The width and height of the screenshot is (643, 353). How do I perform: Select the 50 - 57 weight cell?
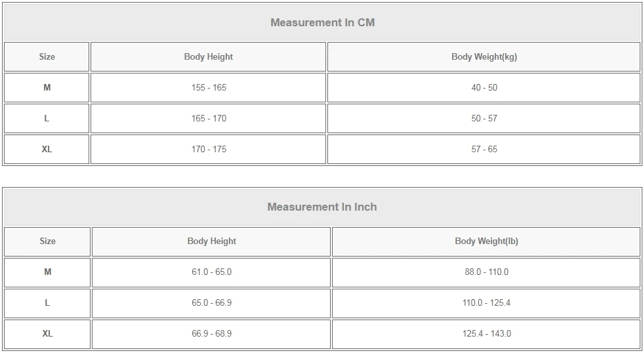pos(484,118)
